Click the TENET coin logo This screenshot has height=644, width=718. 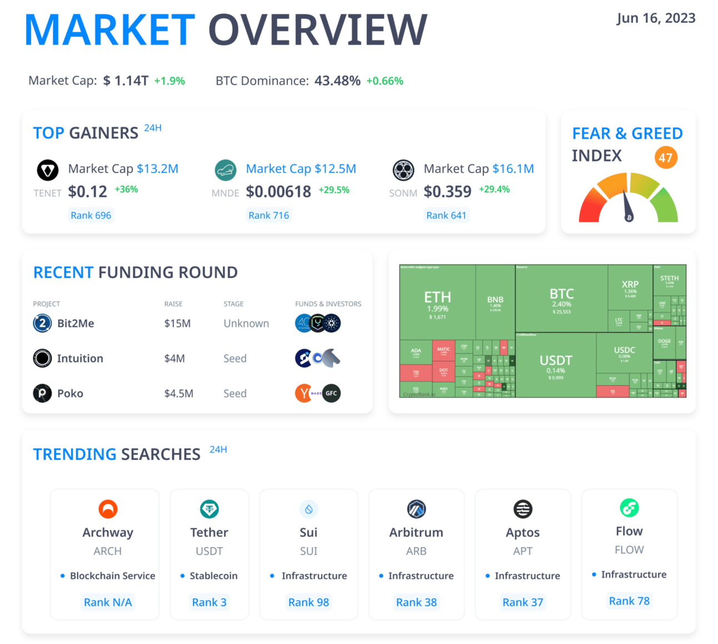coord(48,170)
